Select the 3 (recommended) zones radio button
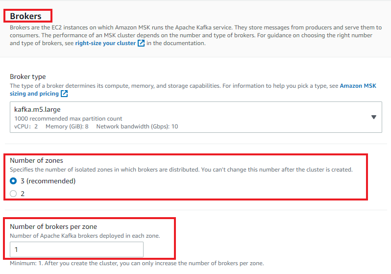This screenshot has height=274, width=391. [x=14, y=181]
